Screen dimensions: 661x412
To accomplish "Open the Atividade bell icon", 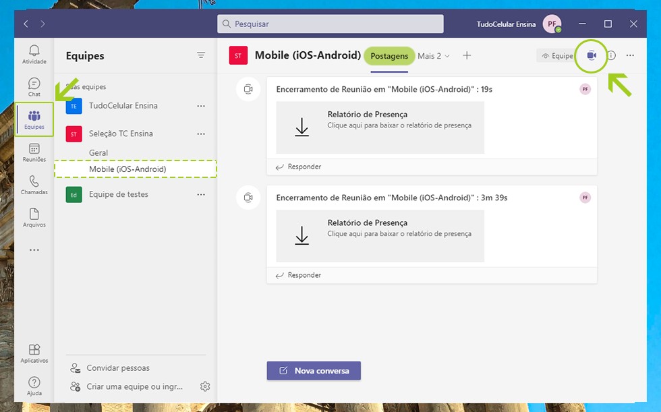I will 34,54.
